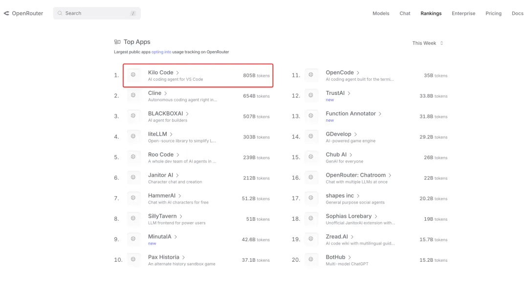Click the '805B tokens' value

pos(256,75)
